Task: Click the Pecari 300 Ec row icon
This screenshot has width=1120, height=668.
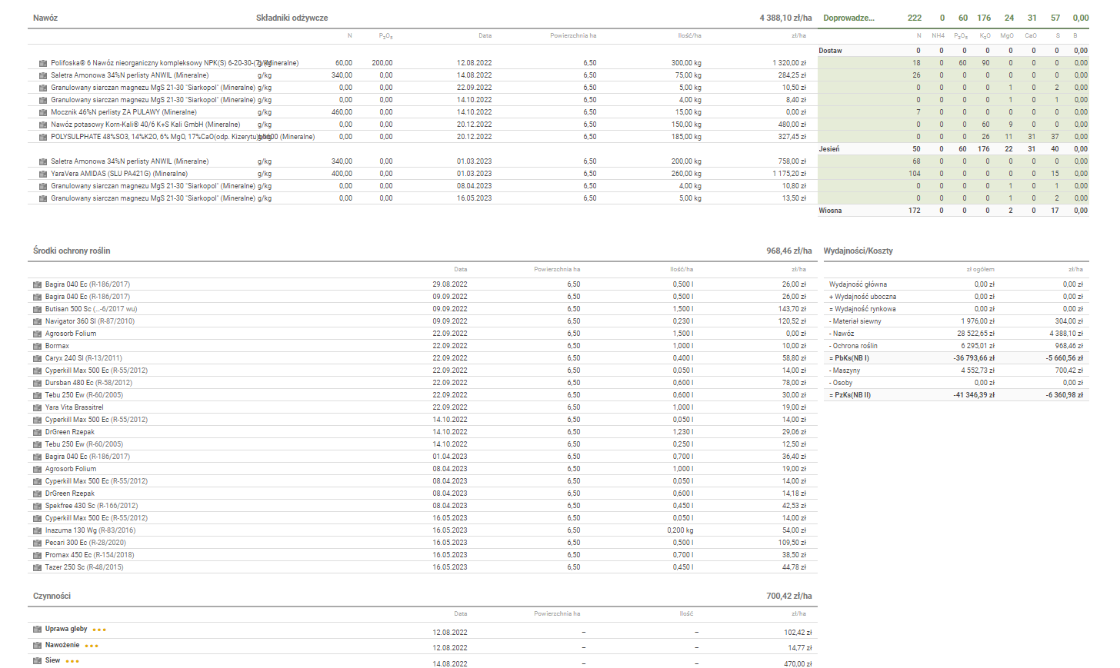Action: point(37,543)
